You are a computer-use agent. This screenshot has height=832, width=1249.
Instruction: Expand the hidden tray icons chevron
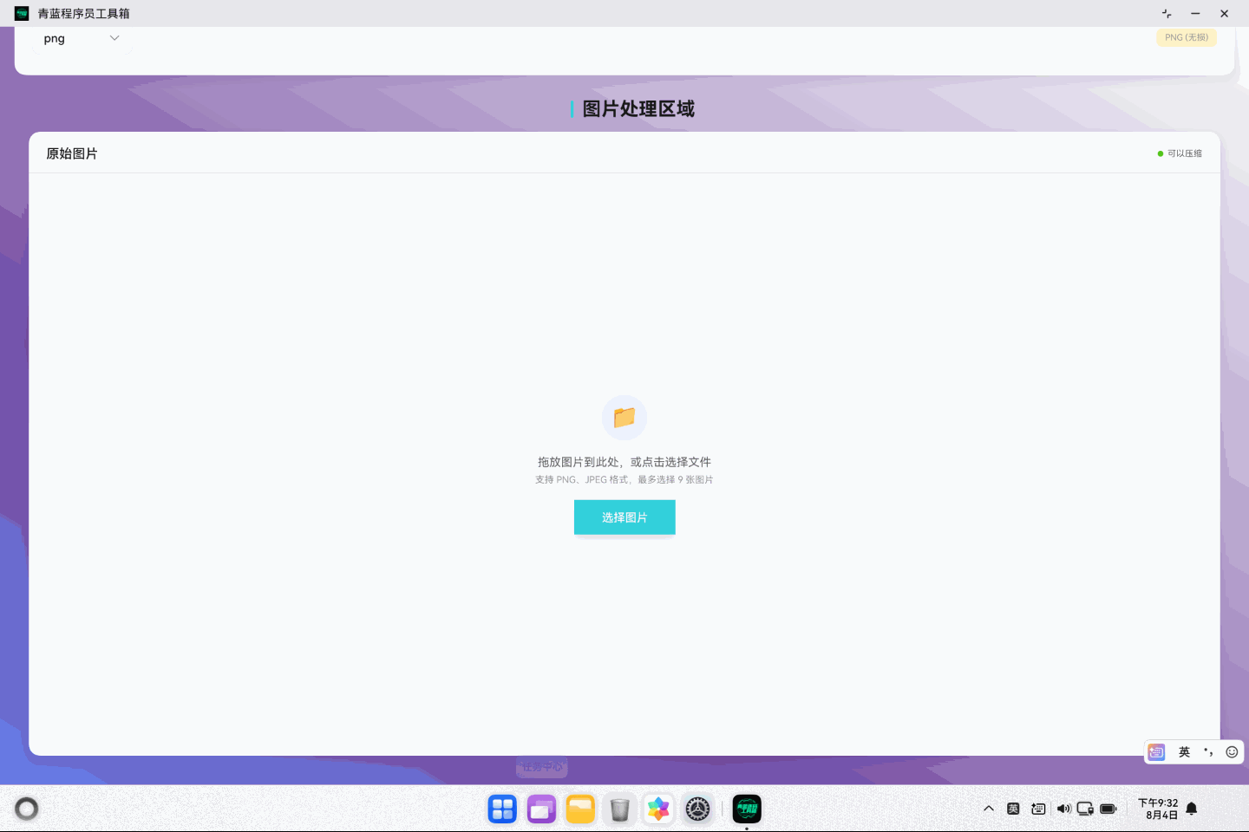pyautogui.click(x=989, y=808)
